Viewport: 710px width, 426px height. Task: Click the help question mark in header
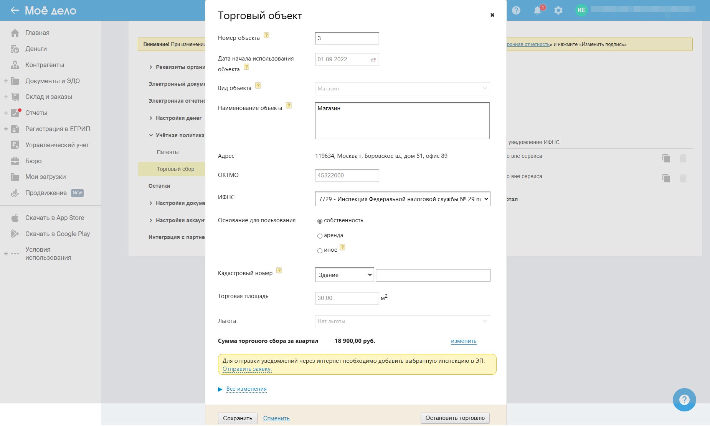pyautogui.click(x=516, y=10)
